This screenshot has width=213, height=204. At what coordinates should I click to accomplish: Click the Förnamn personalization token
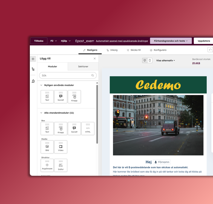[x=162, y=162]
